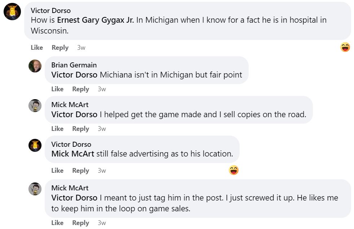Click Victor Dorso mention in Brian's reply
354x229 pixels.
coord(74,75)
